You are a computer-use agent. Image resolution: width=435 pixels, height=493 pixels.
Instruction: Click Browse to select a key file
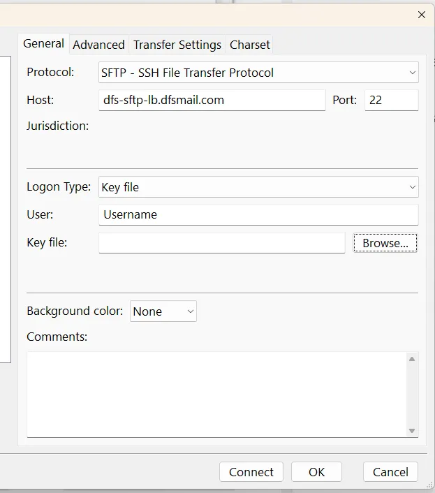[385, 243]
